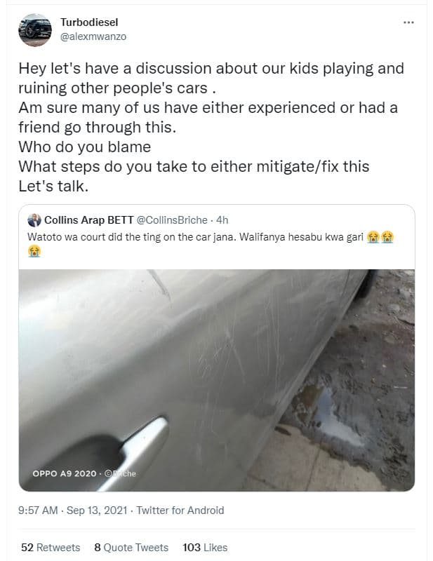Image resolution: width=433 pixels, height=561 pixels.
Task: View the 103 Likes list
Action: pos(203,547)
